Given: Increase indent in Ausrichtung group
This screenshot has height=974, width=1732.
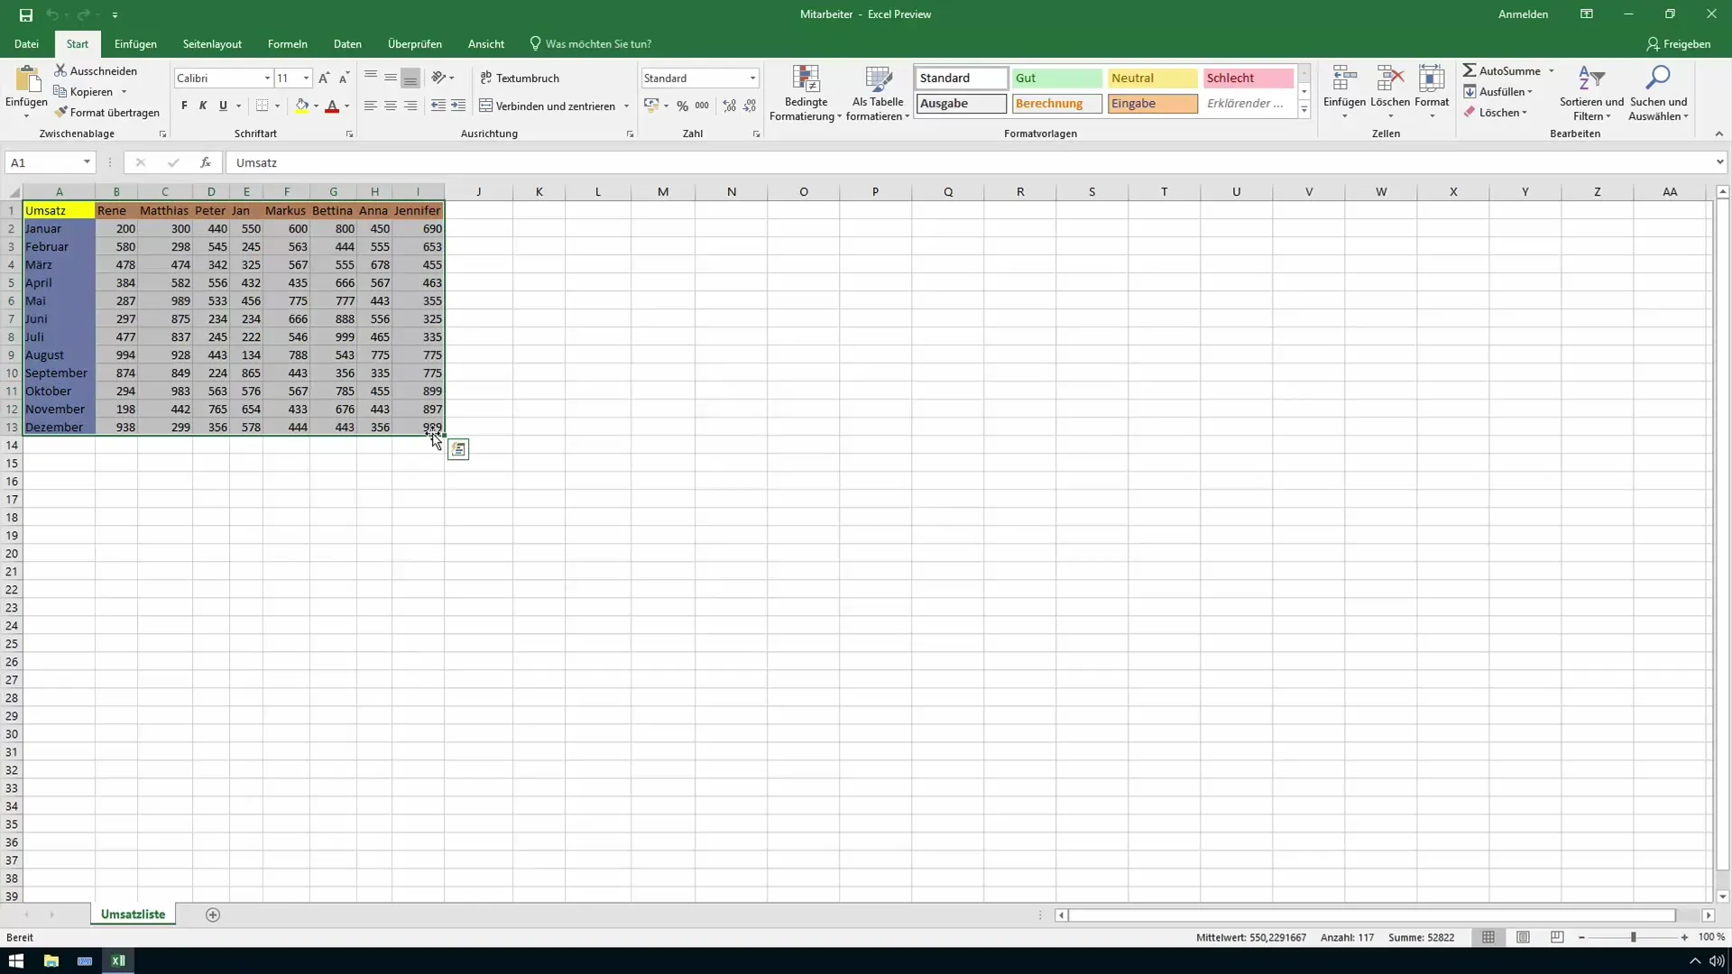Looking at the screenshot, I should 458,106.
